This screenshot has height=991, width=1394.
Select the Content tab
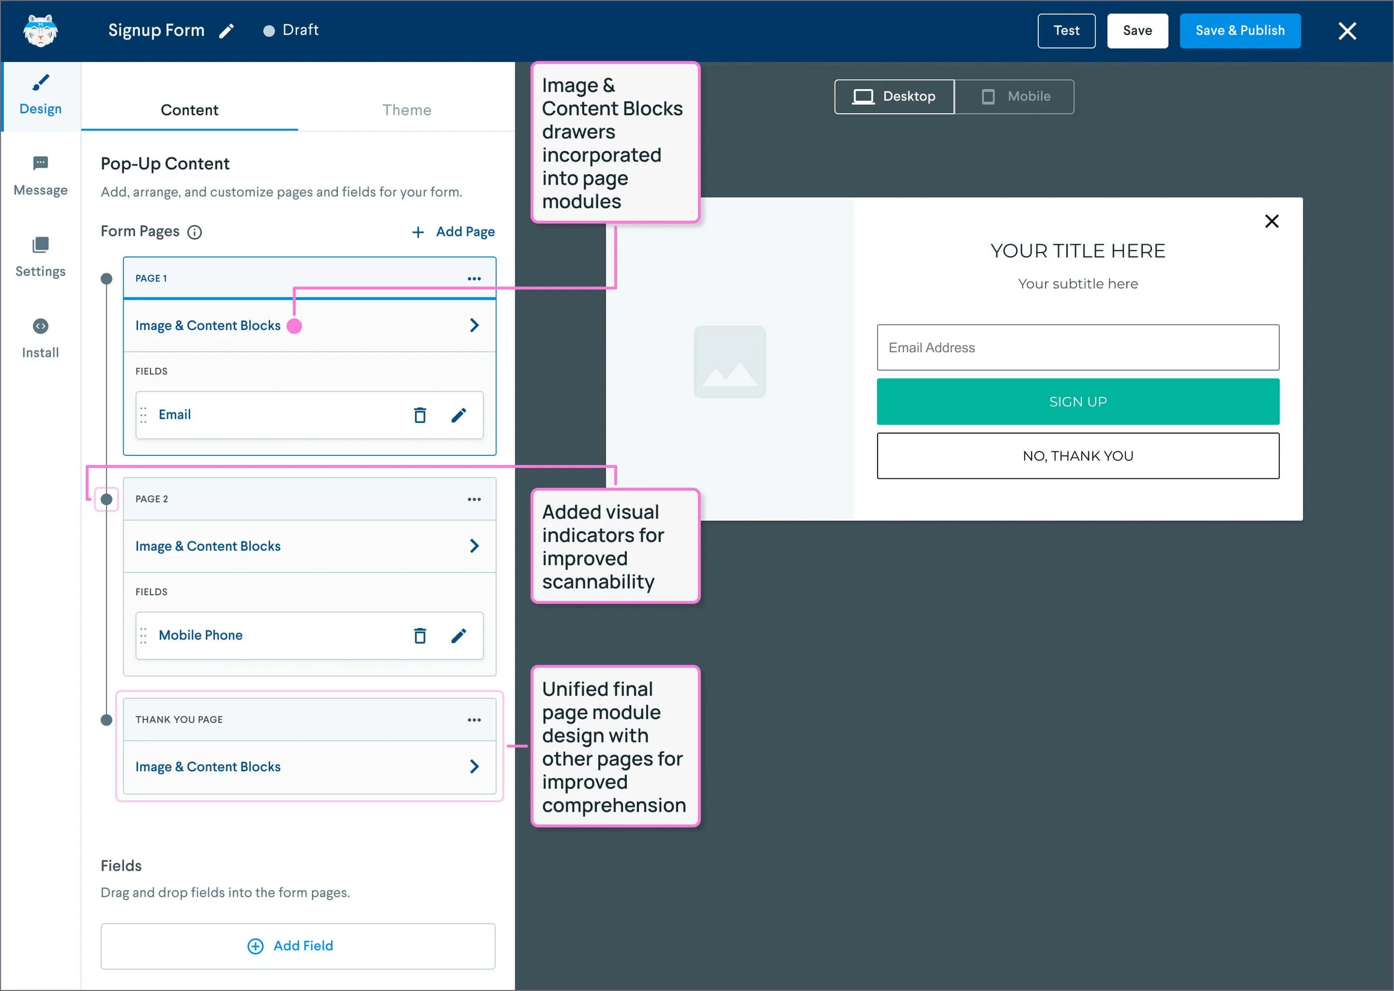pyautogui.click(x=189, y=110)
